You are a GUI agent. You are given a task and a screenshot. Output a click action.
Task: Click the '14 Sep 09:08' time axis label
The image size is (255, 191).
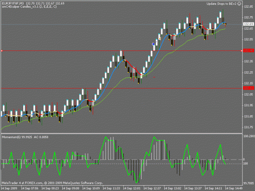click(71, 188)
